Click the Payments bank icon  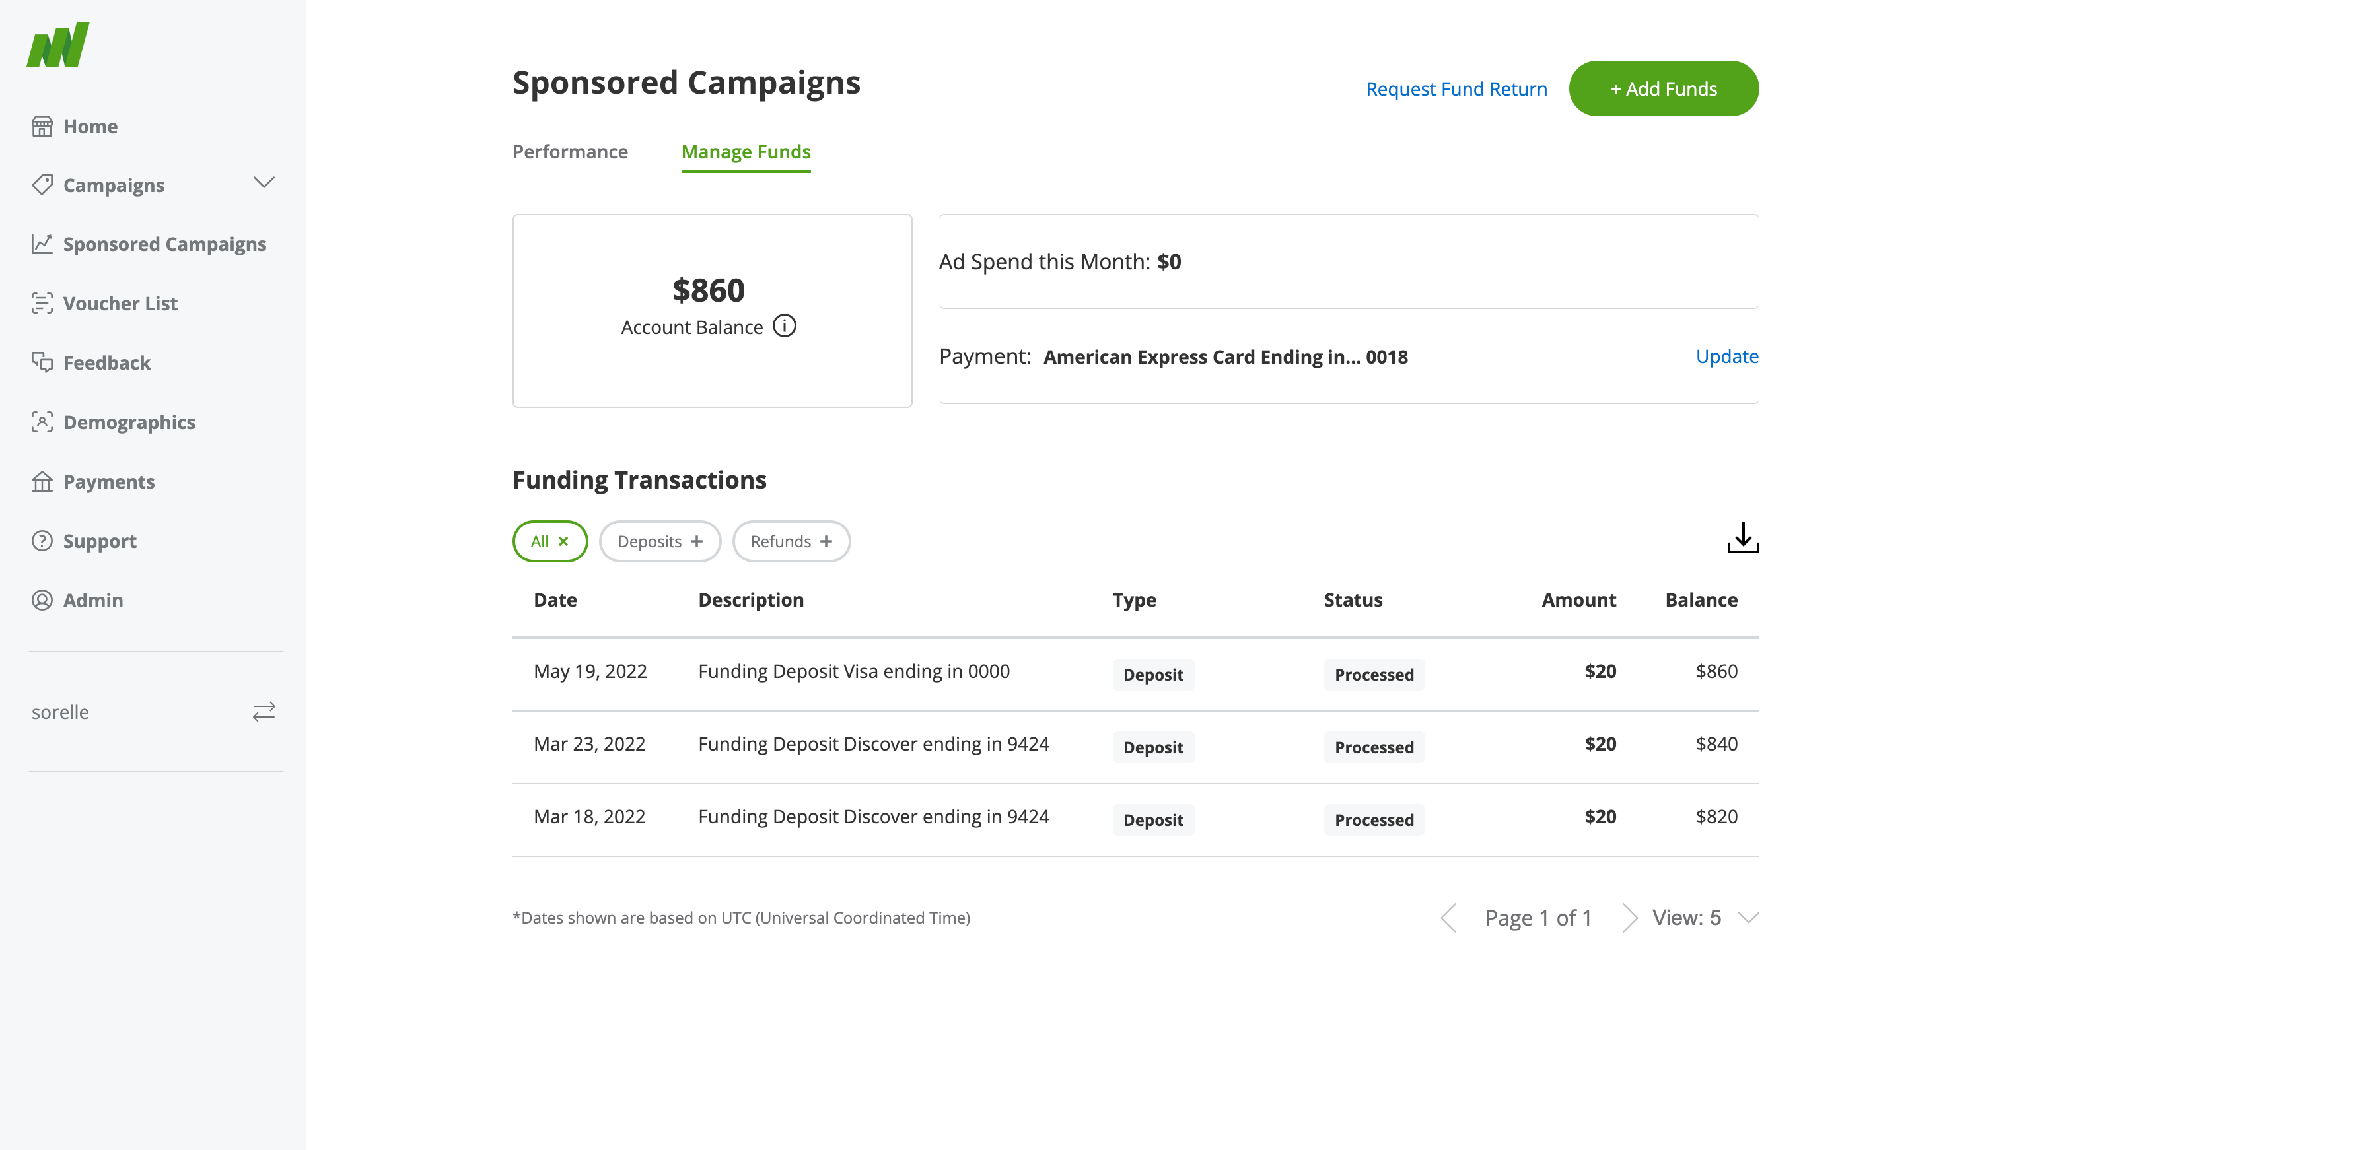click(42, 481)
